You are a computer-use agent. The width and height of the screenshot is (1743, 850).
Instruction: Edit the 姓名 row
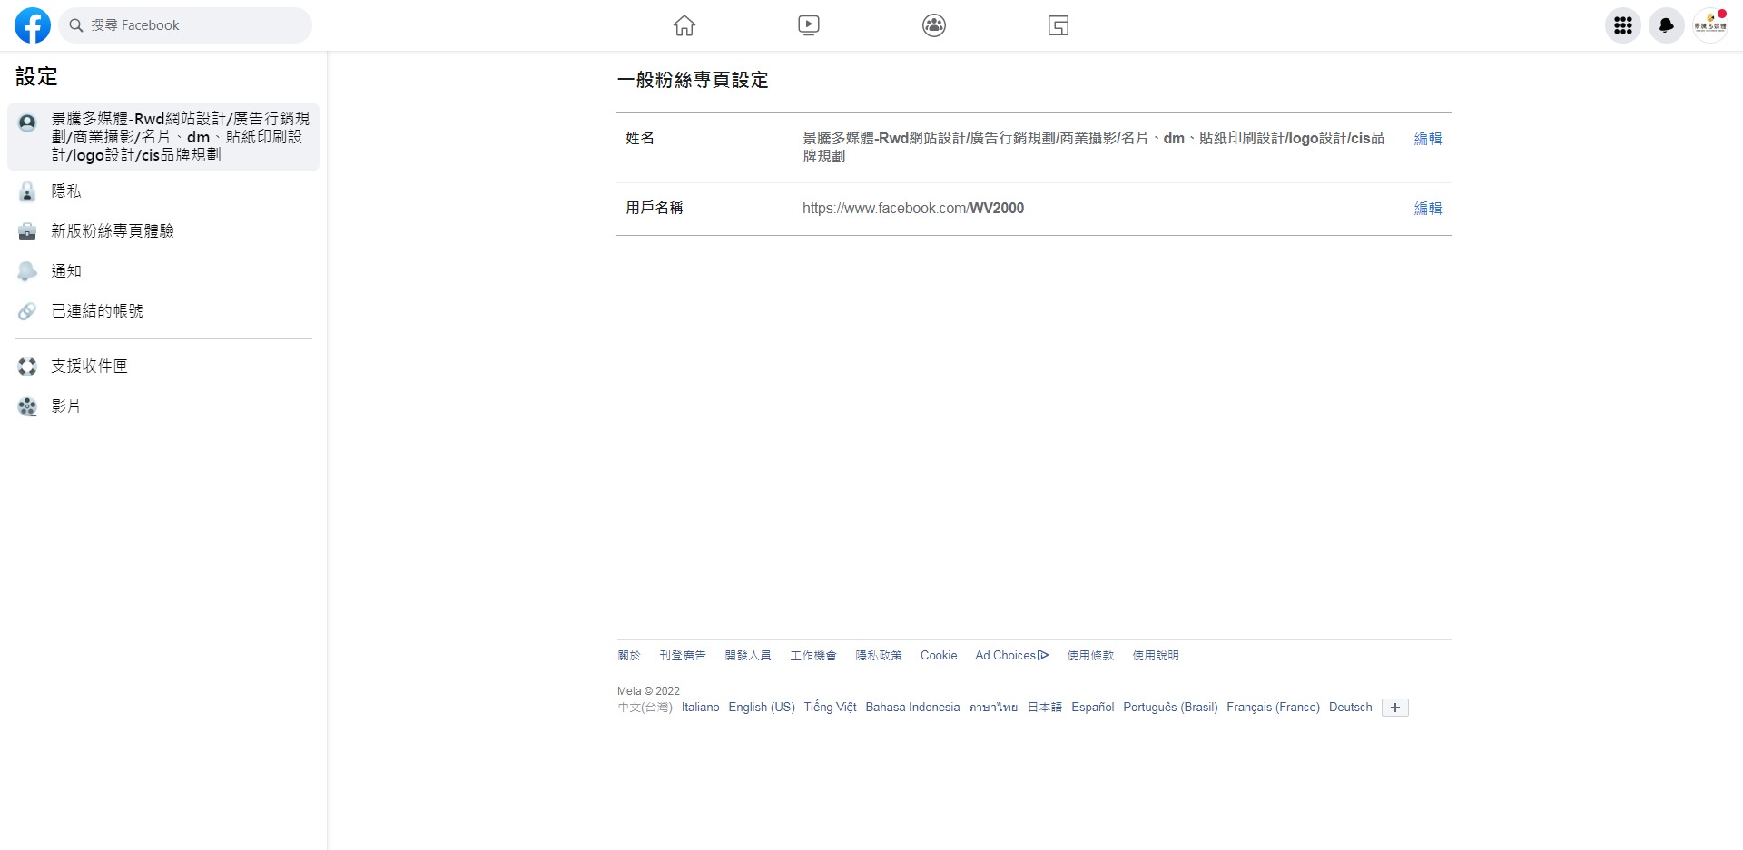tap(1428, 139)
